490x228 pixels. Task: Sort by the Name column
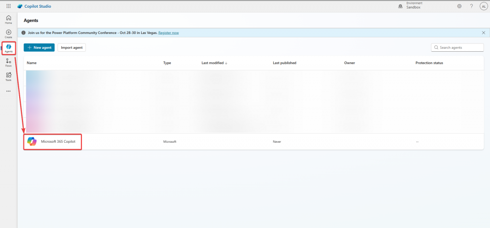(x=32, y=63)
